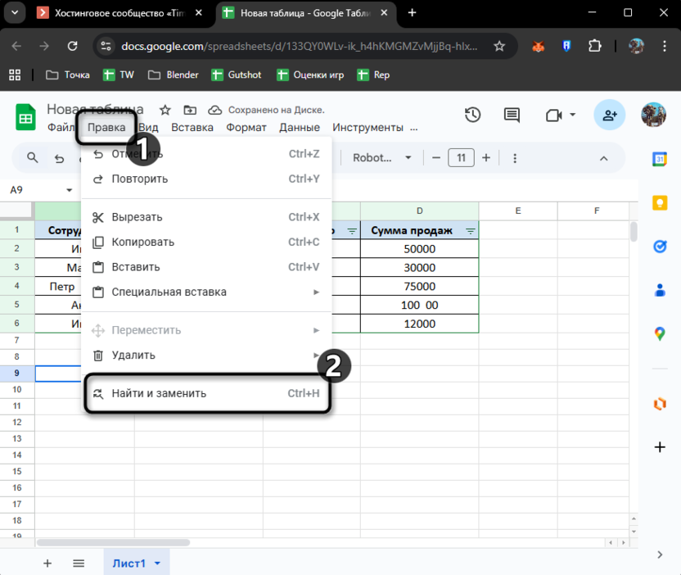Add a new sheet with plus
The height and width of the screenshot is (575, 681).
click(x=47, y=563)
